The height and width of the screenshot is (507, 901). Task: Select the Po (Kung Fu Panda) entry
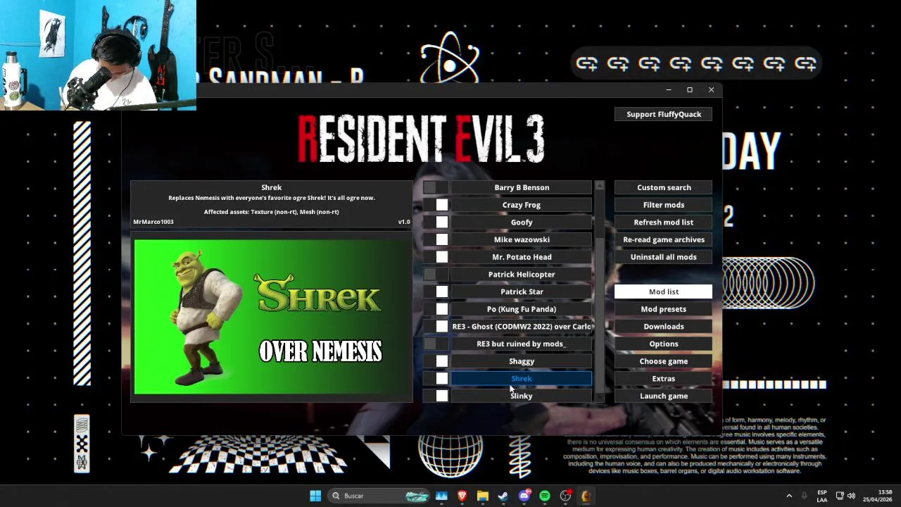(522, 309)
